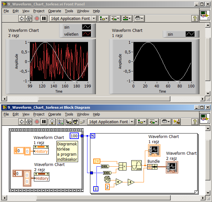Select Waveform Chart 2 rajz terminal

(172, 167)
